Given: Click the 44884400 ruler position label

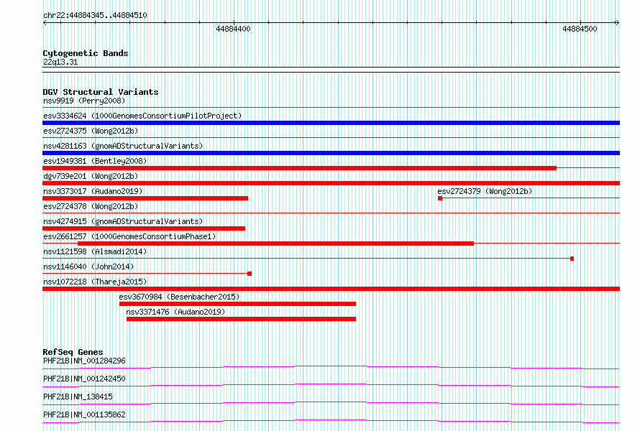Looking at the screenshot, I should (234, 29).
